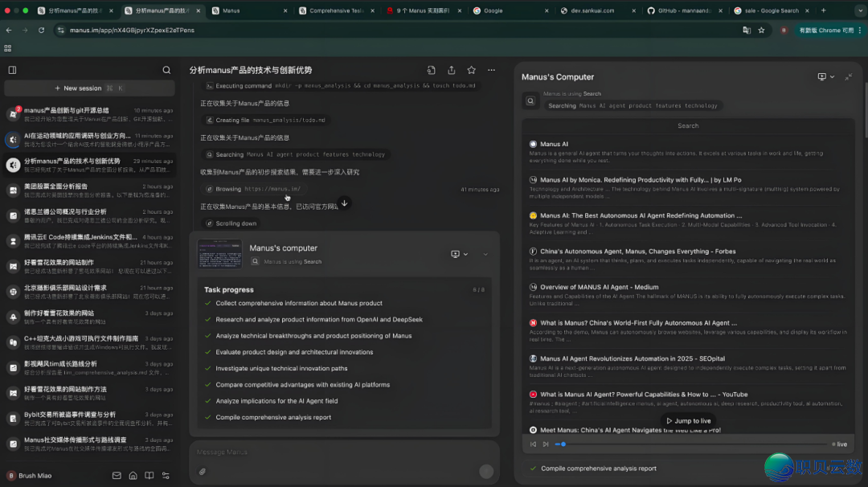Screen dimensions: 868x487
Task: Collapse the Task progress card chevron
Action: click(485, 255)
